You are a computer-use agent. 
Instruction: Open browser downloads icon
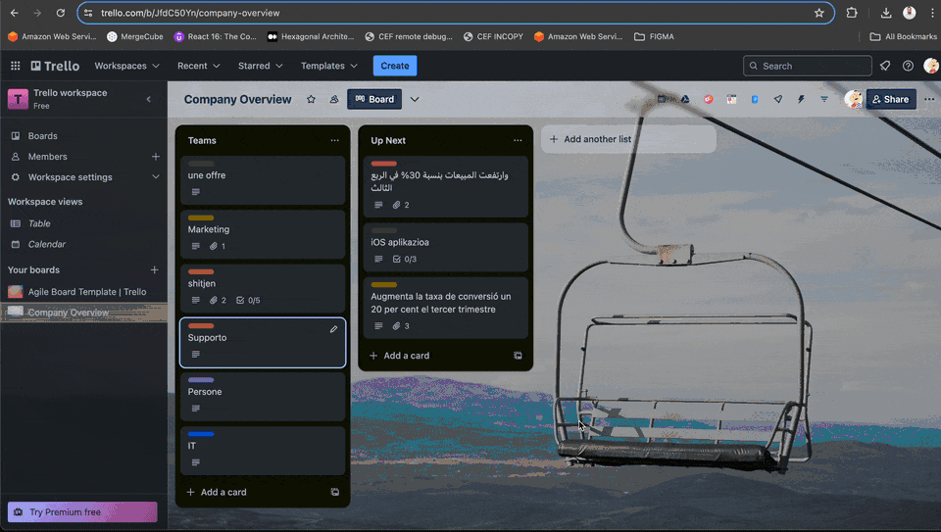[886, 13]
